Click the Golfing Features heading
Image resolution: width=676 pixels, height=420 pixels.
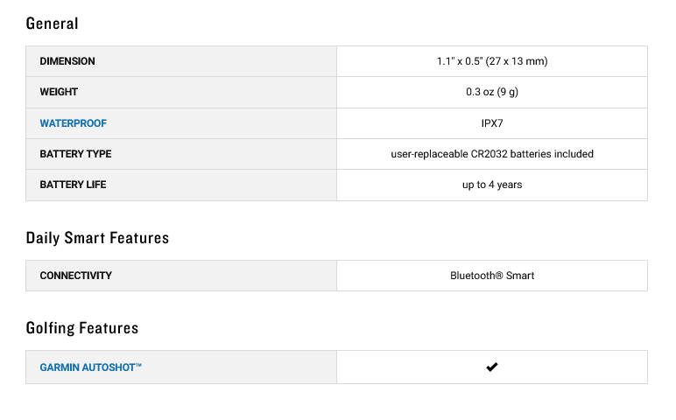click(82, 328)
